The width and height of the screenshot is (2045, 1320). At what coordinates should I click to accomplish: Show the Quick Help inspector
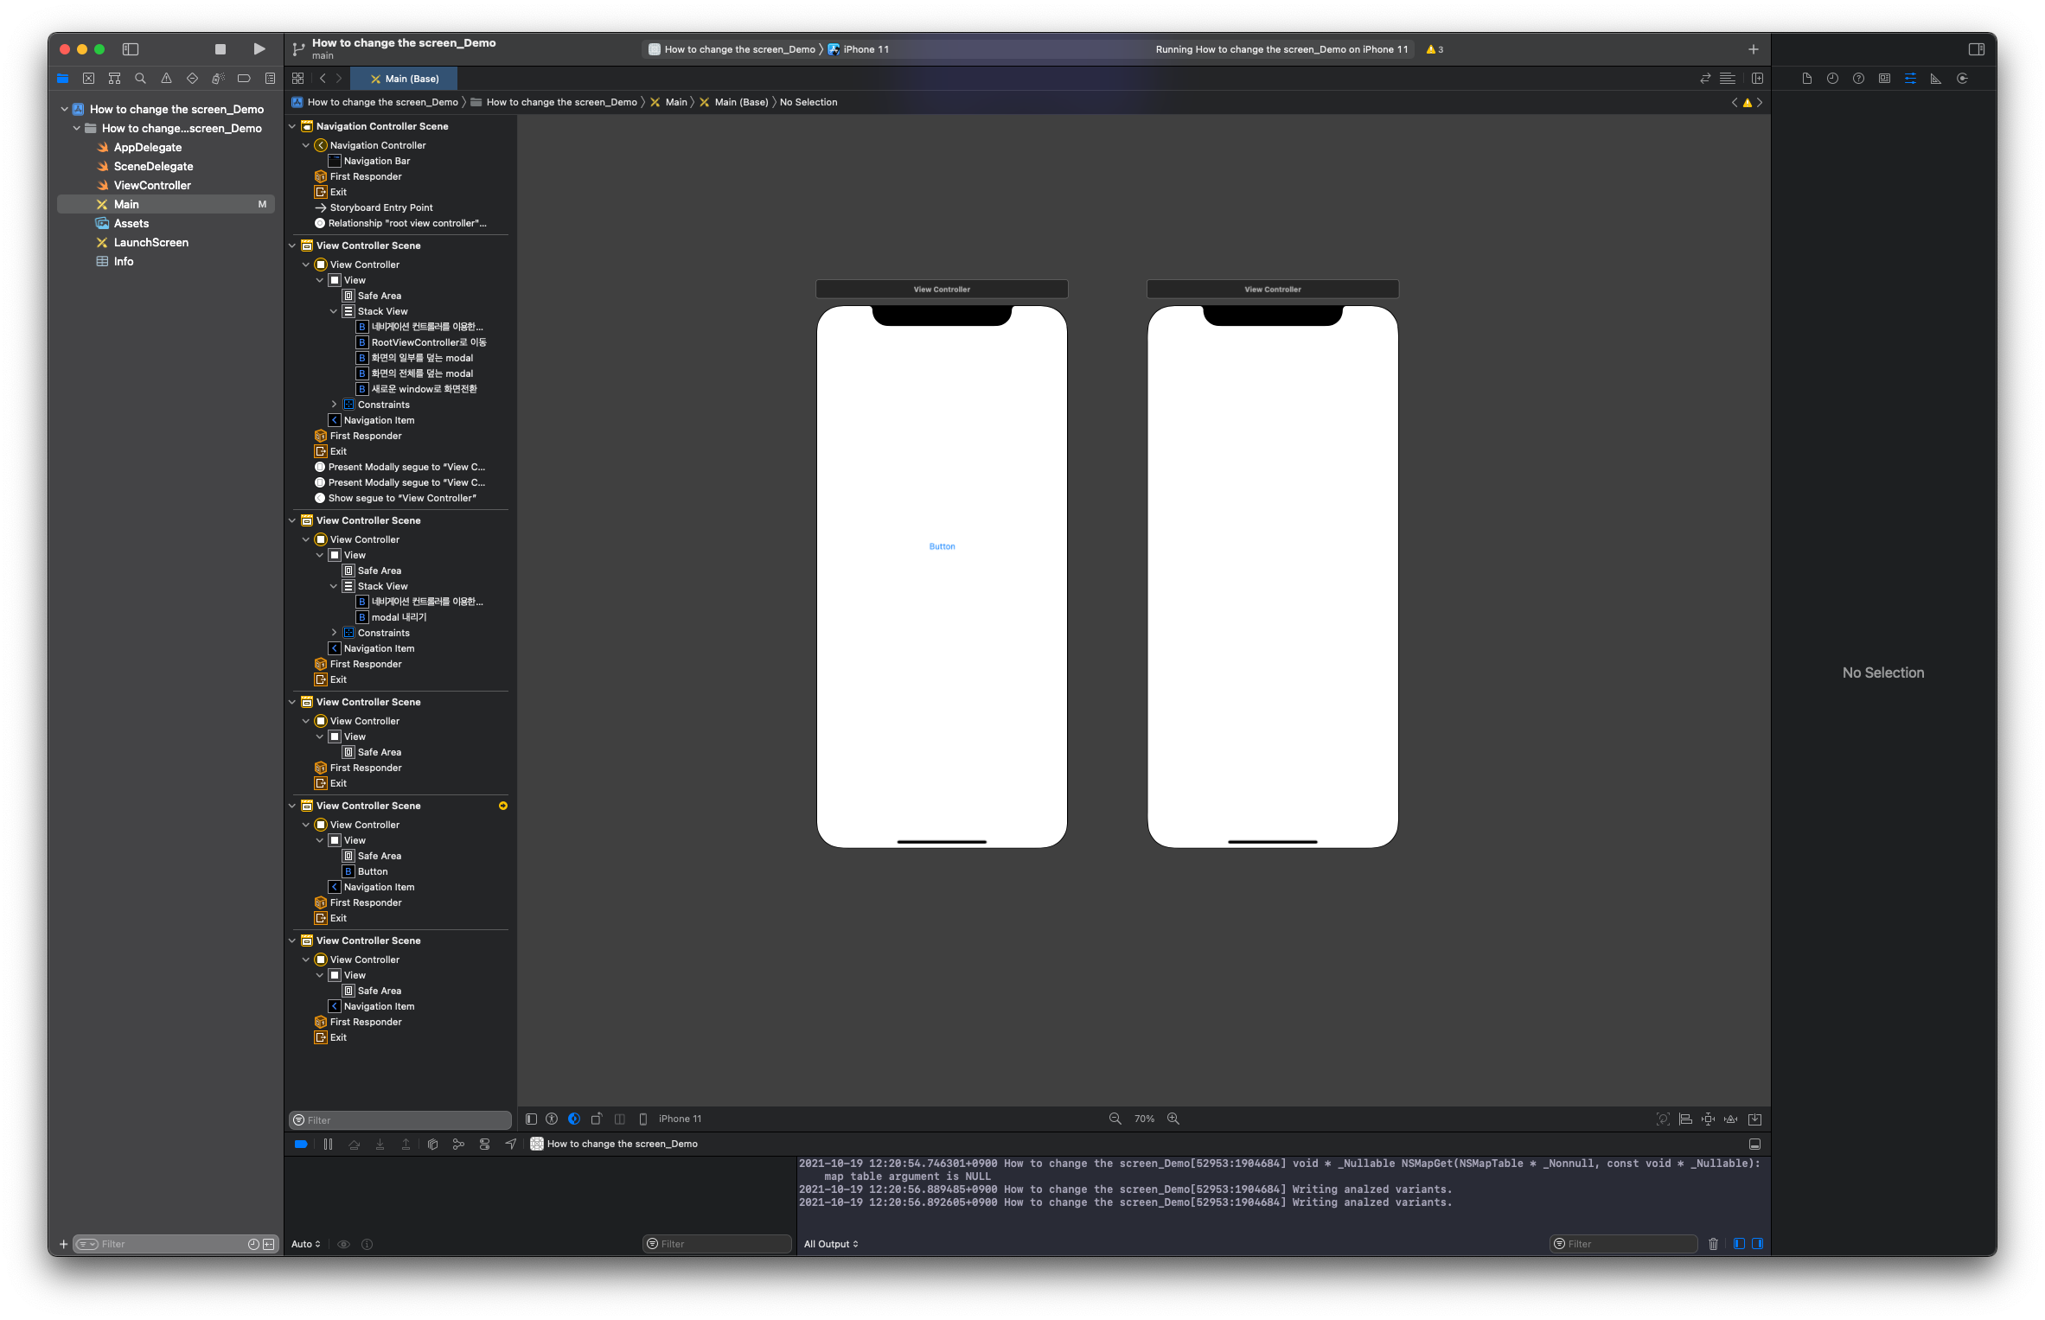[1858, 79]
